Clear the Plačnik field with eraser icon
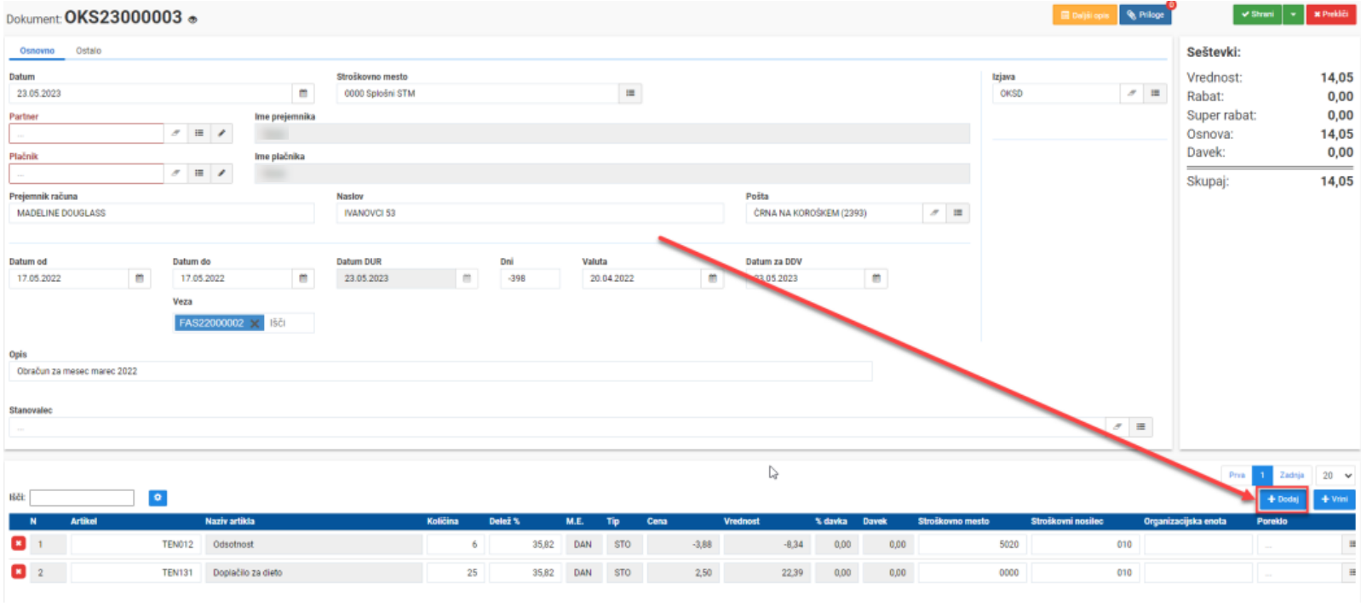The width and height of the screenshot is (1361, 606). tap(175, 174)
